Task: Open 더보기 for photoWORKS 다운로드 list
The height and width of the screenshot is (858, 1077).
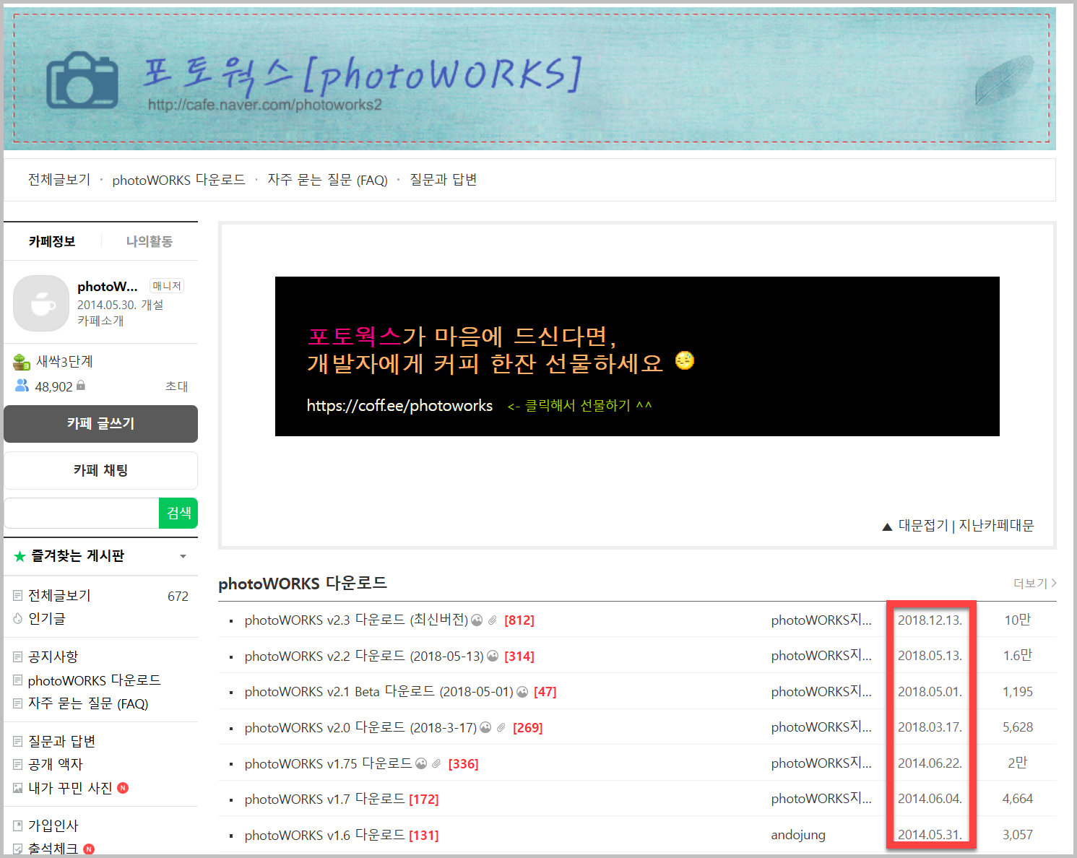Action: point(1034,583)
